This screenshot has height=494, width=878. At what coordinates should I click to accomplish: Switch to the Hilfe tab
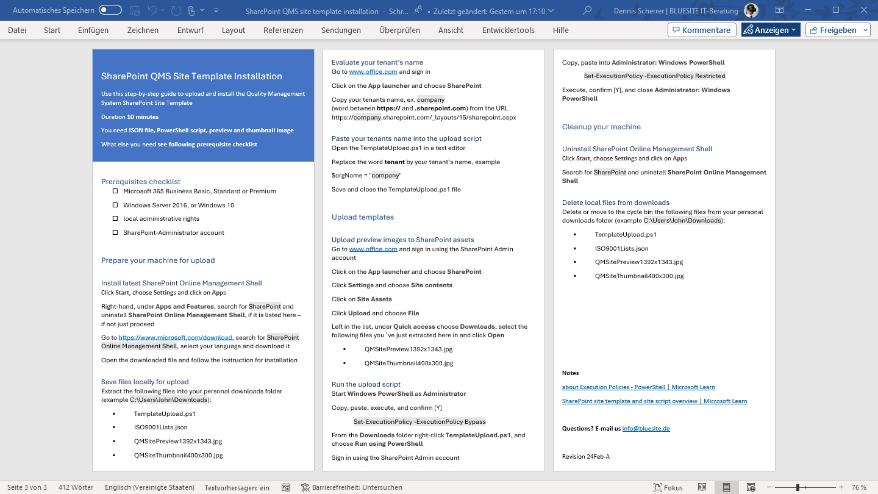click(x=560, y=30)
